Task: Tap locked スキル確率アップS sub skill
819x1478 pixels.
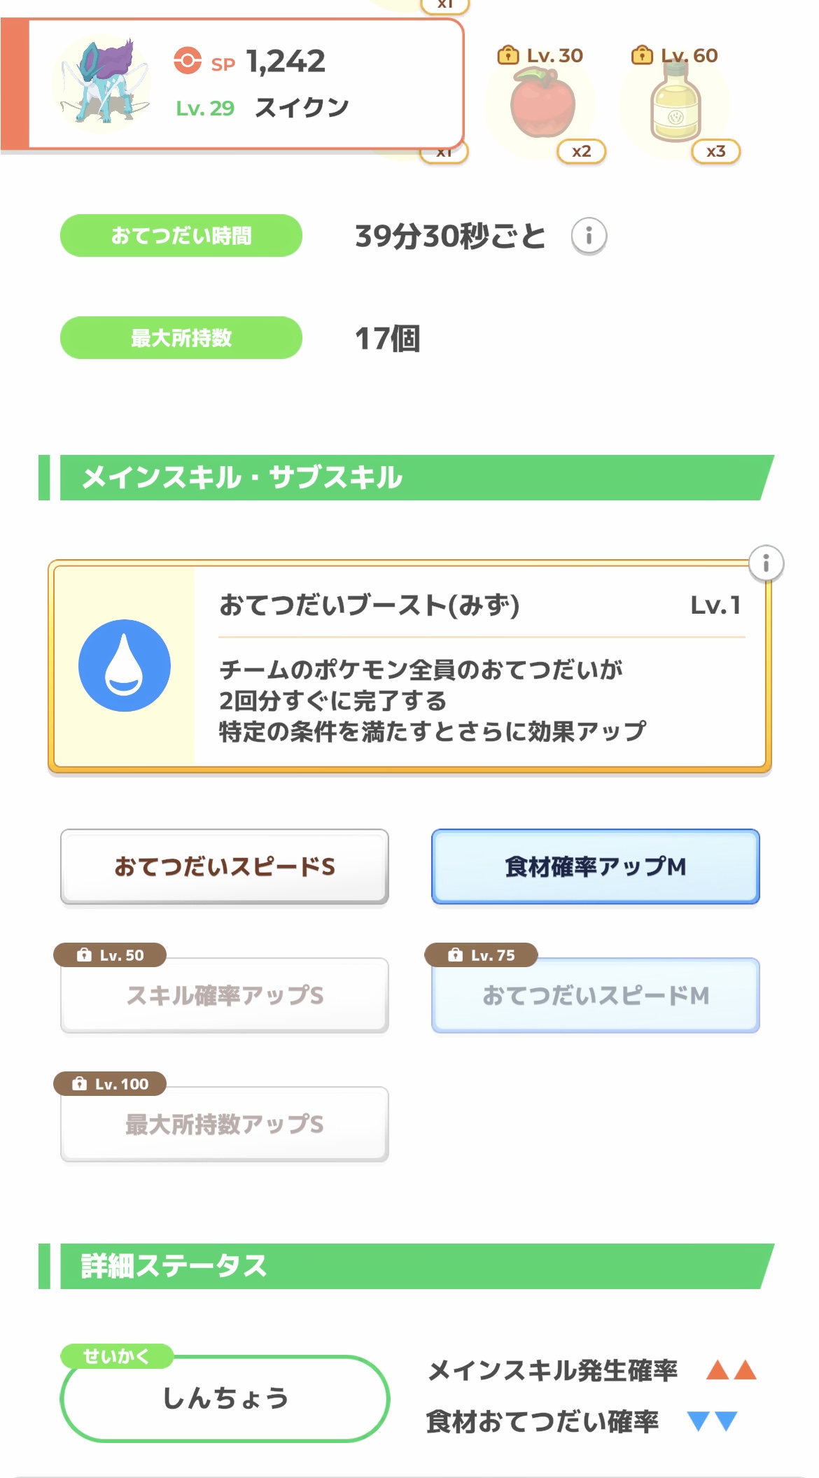Action: [x=225, y=996]
